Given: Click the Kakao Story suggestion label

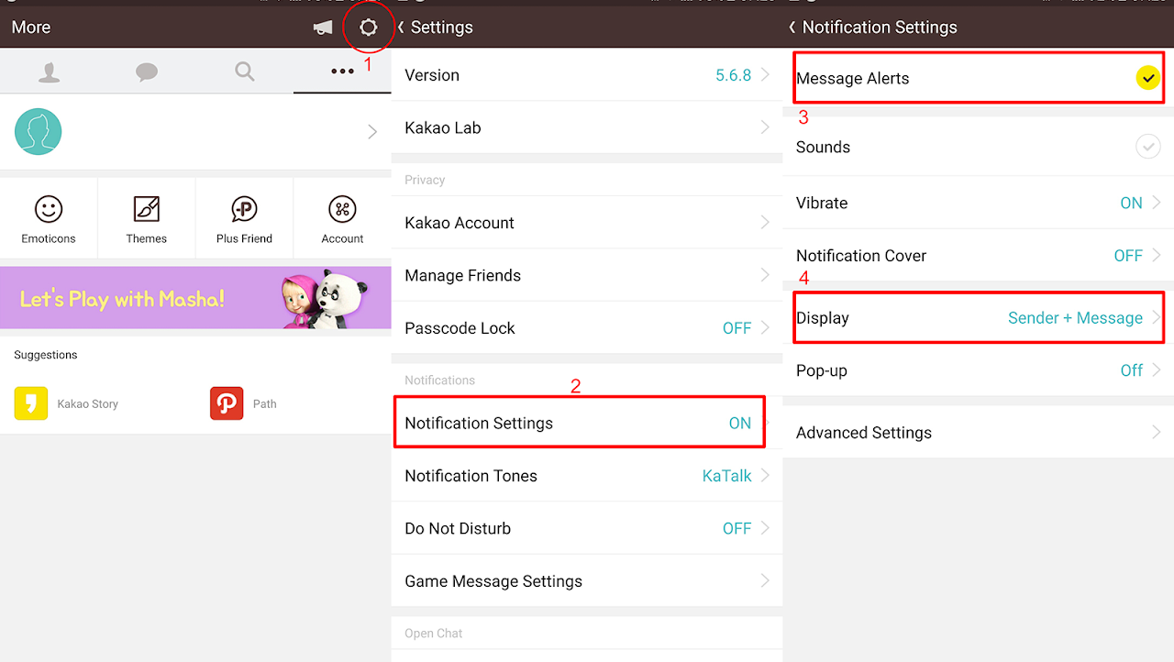Looking at the screenshot, I should 88,404.
